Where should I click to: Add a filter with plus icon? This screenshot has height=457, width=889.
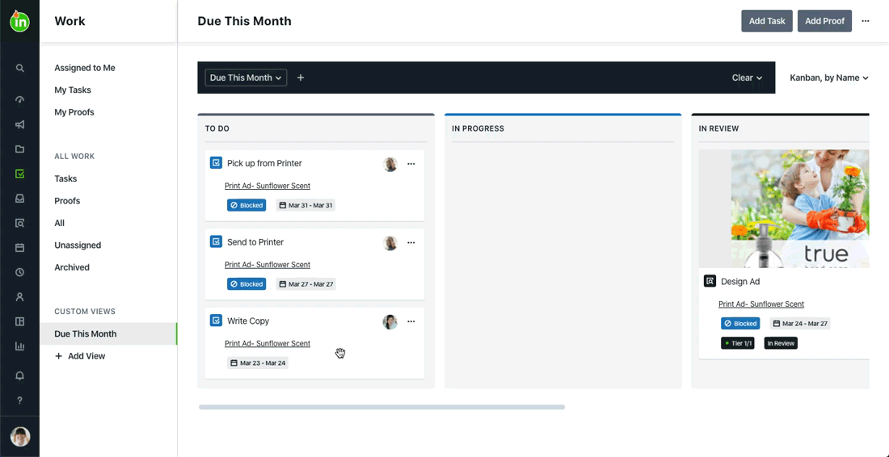301,78
